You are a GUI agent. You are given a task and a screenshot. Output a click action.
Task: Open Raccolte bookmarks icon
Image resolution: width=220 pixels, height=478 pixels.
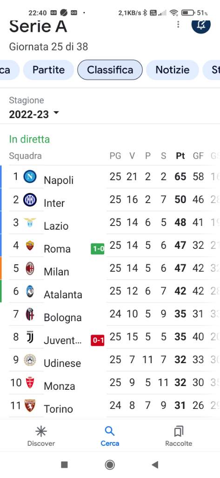[x=179, y=431]
